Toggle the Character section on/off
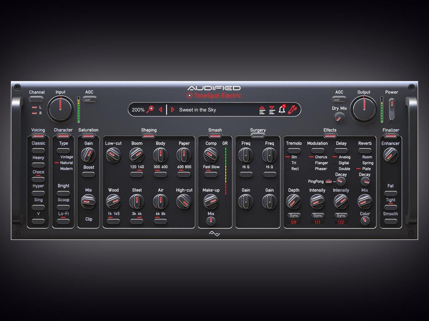Screen dimensions: 429x321 [x=63, y=136]
